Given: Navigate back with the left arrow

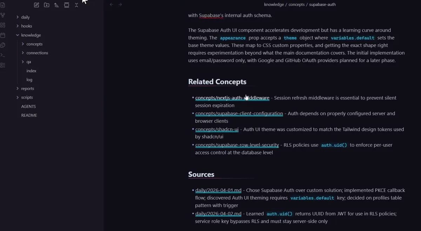Looking at the screenshot, I should pyautogui.click(x=112, y=5).
